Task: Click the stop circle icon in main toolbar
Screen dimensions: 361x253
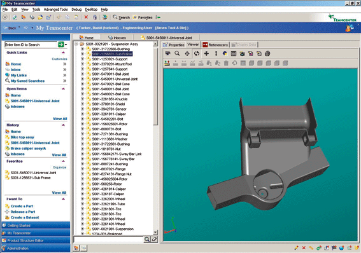Action: click(5, 17)
